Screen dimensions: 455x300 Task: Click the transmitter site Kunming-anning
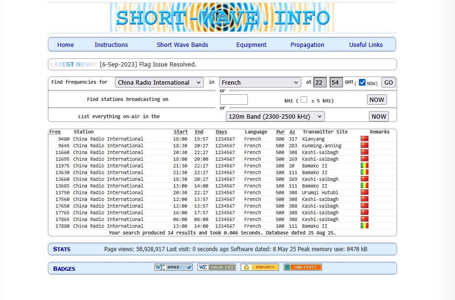tap(322, 145)
